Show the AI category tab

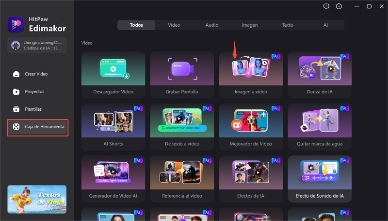tap(325, 25)
